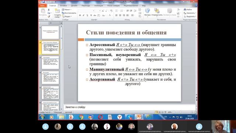
Task: Switch to Normal view icon in status bar
Action: click(156, 112)
